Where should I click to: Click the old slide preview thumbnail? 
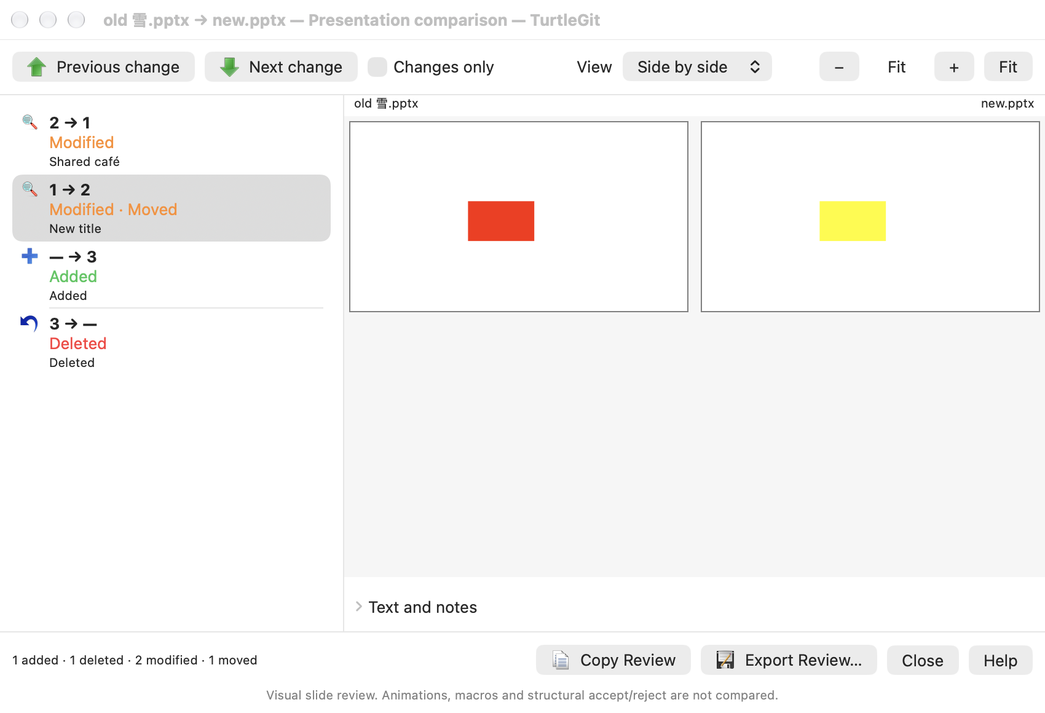click(519, 216)
